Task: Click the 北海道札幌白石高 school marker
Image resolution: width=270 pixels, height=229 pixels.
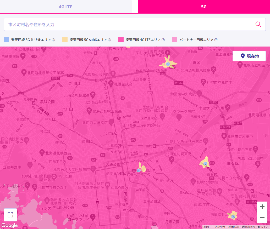Action: click(x=255, y=149)
